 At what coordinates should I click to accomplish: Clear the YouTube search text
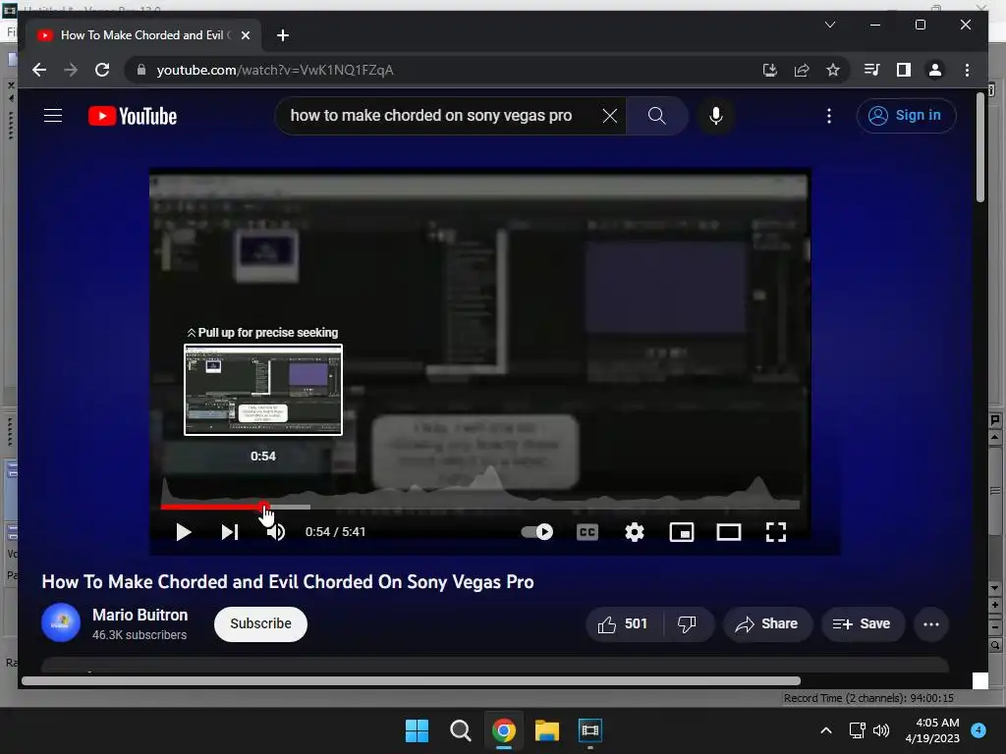(x=609, y=116)
